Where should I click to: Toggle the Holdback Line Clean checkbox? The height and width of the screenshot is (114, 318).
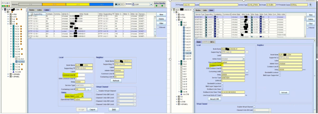(x=222, y=89)
